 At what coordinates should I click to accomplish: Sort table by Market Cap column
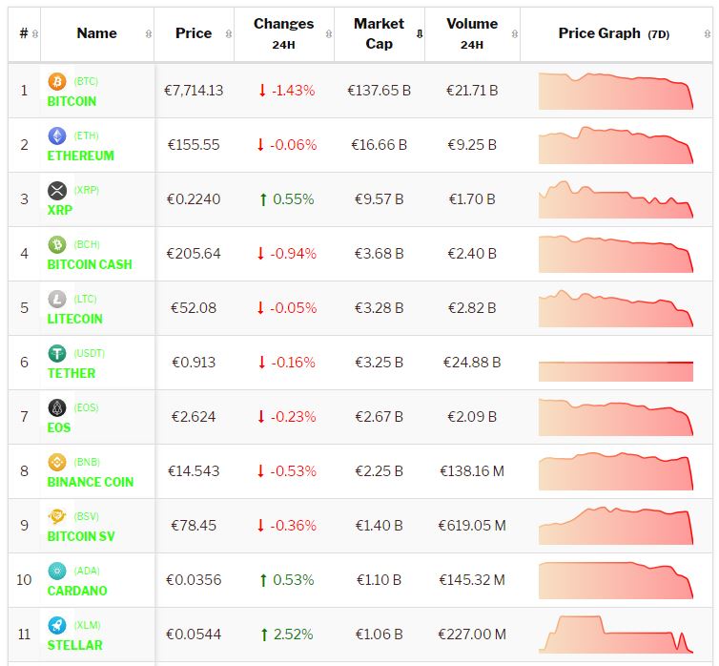tap(380, 33)
